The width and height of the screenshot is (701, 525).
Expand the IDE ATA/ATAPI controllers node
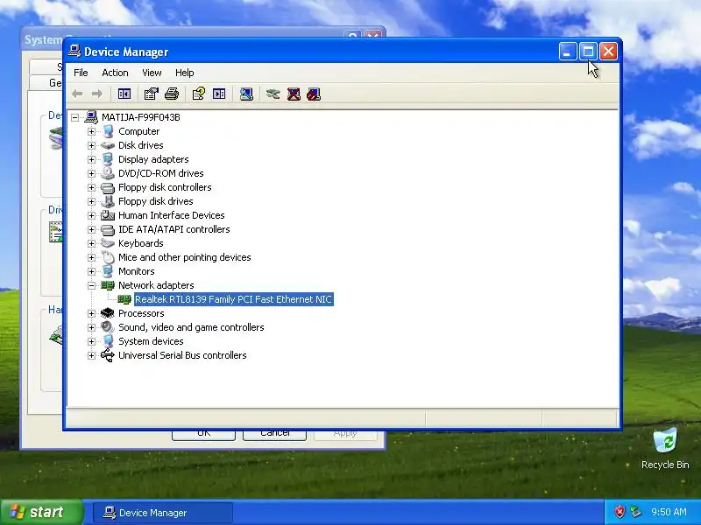[x=92, y=229]
